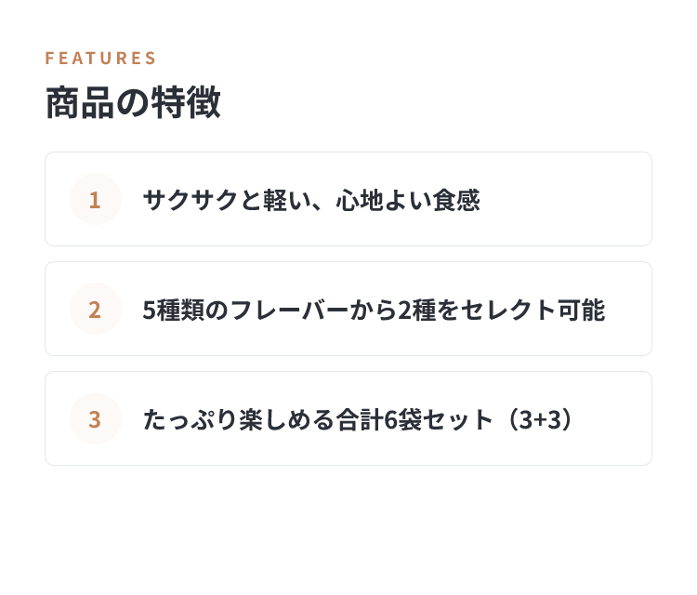
Task: Click the word サクサク in first feature
Action: [x=191, y=200]
